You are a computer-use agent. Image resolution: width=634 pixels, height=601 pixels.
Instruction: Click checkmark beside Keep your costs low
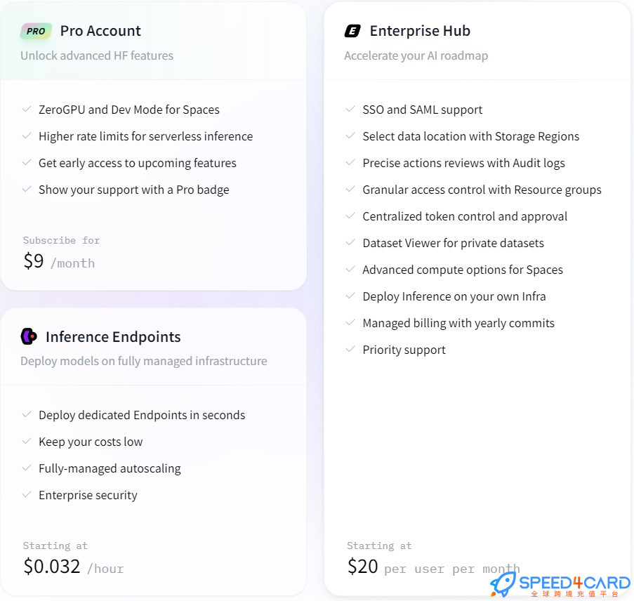[x=27, y=441]
